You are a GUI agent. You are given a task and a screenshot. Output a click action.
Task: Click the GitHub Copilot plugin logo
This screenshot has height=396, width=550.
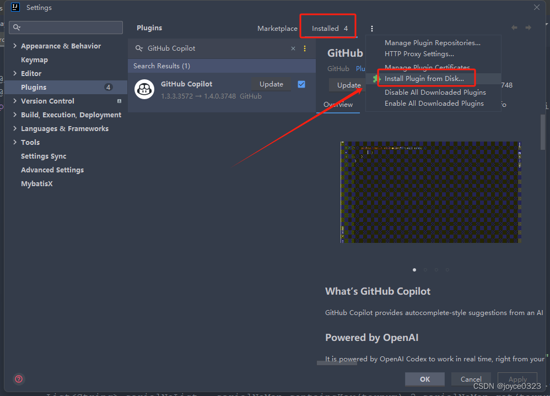click(x=144, y=89)
